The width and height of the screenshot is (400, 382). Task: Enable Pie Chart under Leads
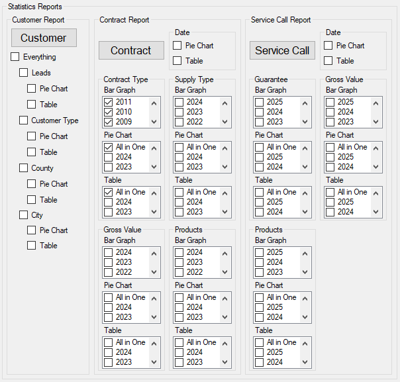click(32, 89)
